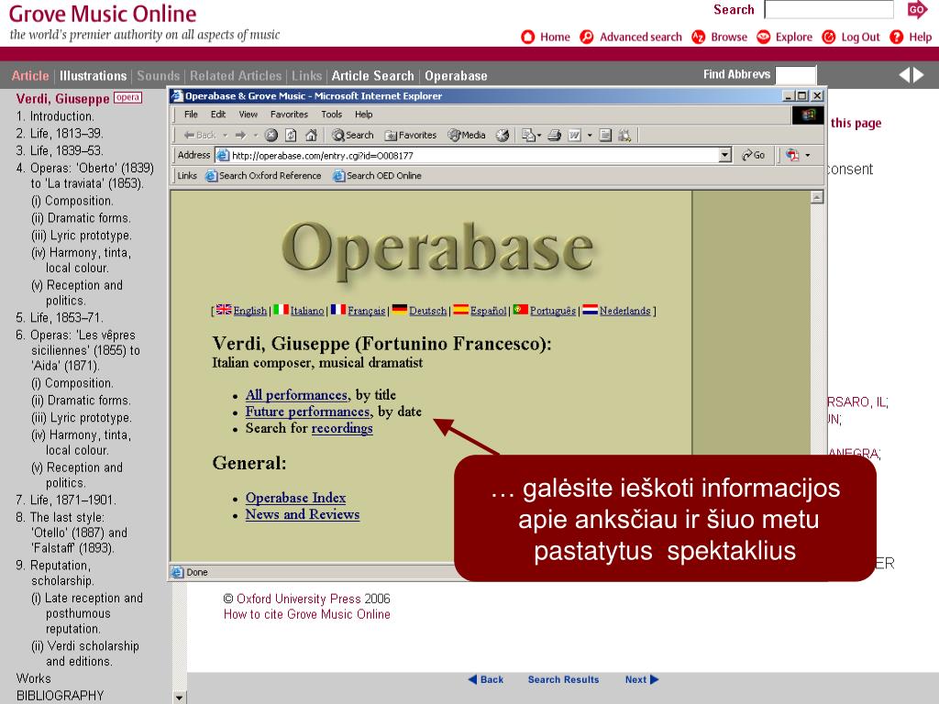Click the Search magnifier button in IE toolbar

tap(352, 136)
